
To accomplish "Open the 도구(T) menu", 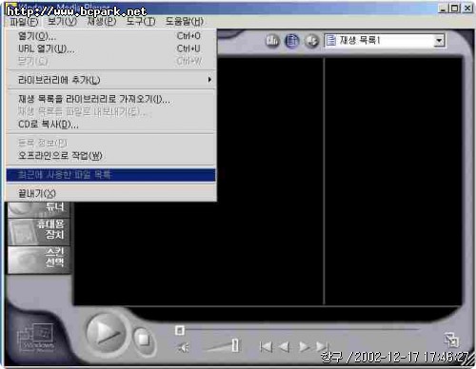I will pyautogui.click(x=141, y=22).
